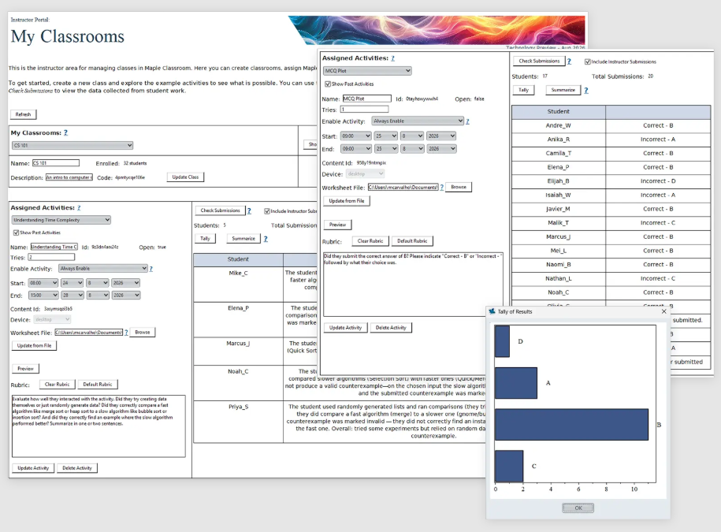Open Time Complexity End time 15:00 dropdown

click(x=43, y=296)
